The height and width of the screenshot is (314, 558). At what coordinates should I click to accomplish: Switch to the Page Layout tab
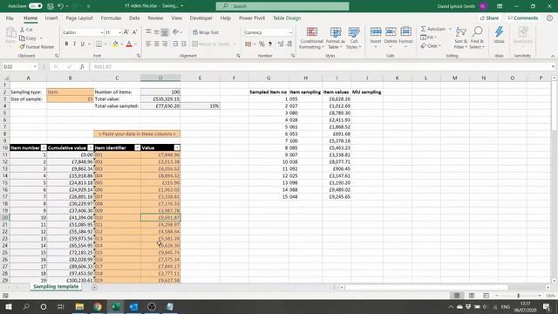[79, 17]
